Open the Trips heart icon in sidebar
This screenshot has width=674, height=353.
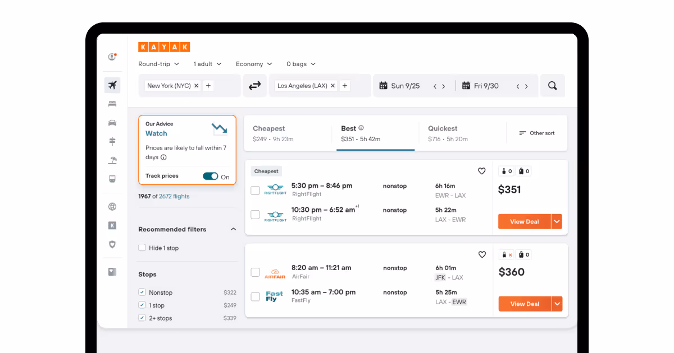tap(112, 272)
